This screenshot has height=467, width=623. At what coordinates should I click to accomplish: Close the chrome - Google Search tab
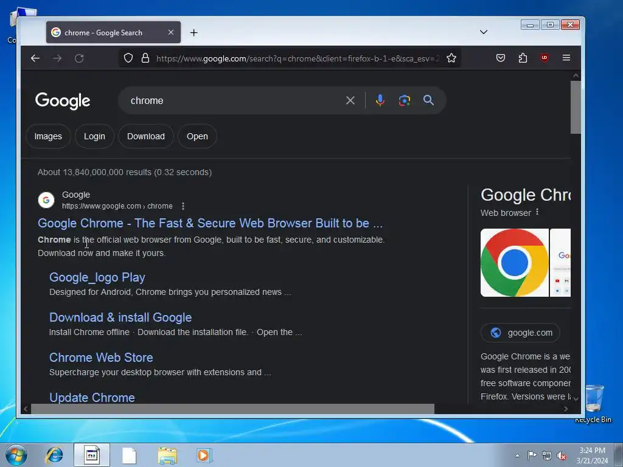point(171,32)
